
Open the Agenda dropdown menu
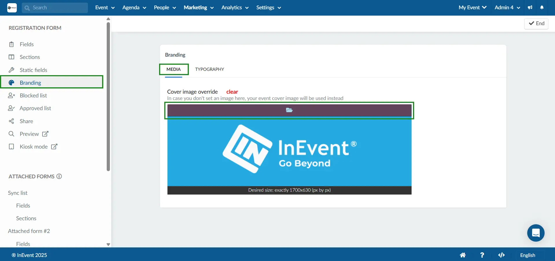134,8
